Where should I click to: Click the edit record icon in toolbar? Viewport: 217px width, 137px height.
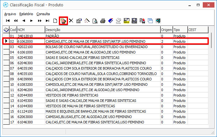click(x=63, y=21)
